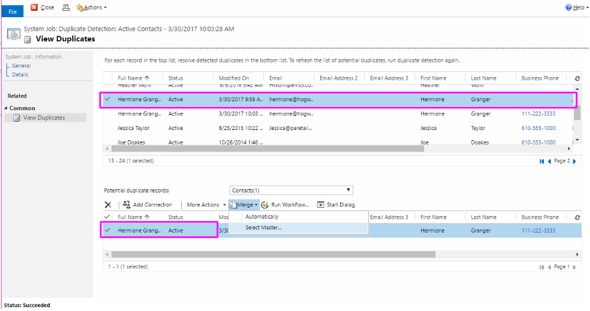Sort bottom list by First Name
Image resolution: width=590 pixels, height=311 pixels.
coord(434,217)
